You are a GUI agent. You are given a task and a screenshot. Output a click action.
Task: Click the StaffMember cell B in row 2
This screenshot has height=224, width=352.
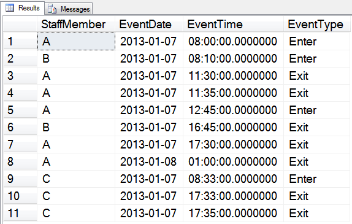point(76,58)
